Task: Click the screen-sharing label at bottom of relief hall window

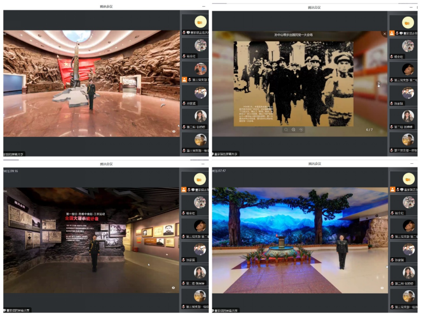Action: (x=13, y=154)
